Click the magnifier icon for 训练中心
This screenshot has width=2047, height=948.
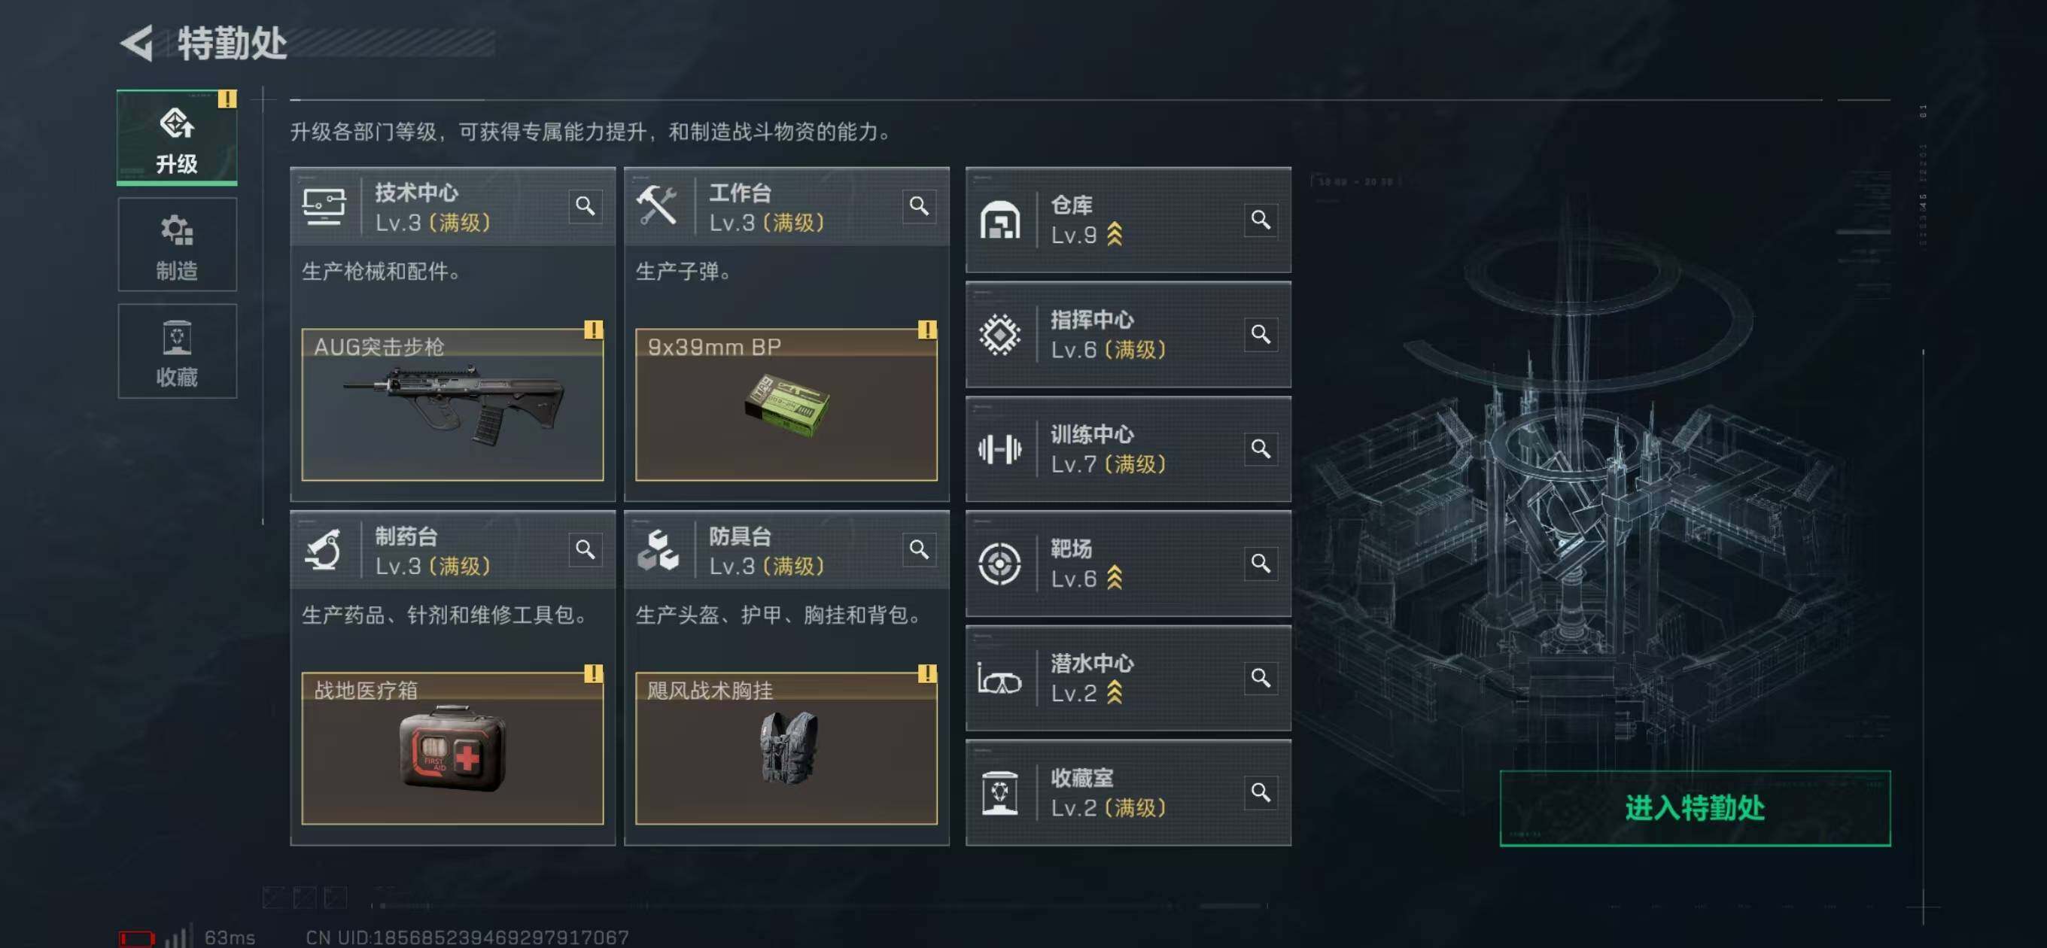coord(1261,449)
